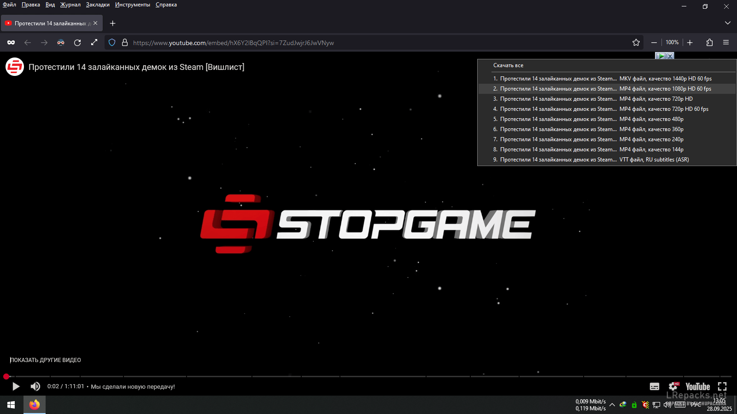Click the StopGame channel avatar

click(15, 67)
